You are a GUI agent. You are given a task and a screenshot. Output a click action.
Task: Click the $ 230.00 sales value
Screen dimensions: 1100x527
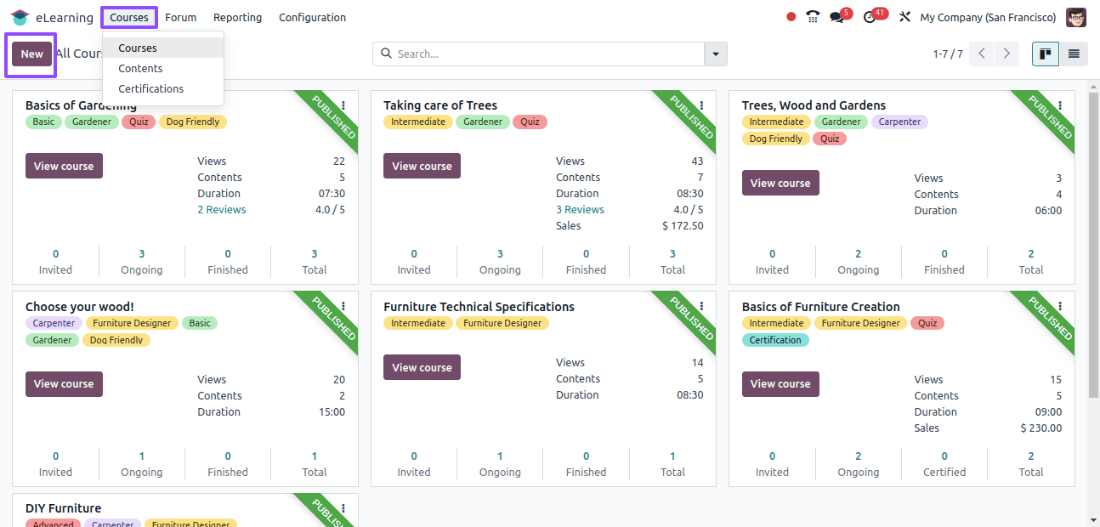click(1040, 428)
